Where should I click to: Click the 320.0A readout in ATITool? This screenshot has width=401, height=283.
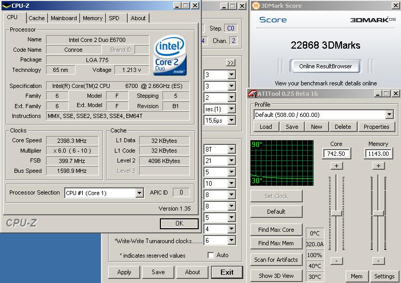(315, 244)
